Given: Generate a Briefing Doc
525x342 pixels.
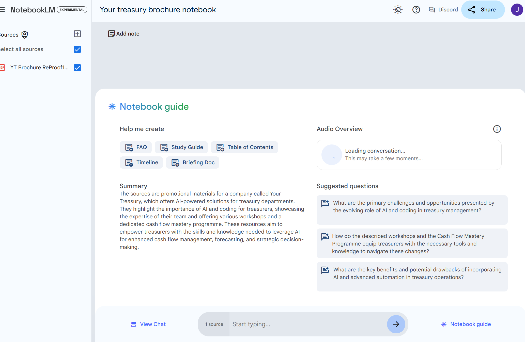Looking at the screenshot, I should click(192, 162).
